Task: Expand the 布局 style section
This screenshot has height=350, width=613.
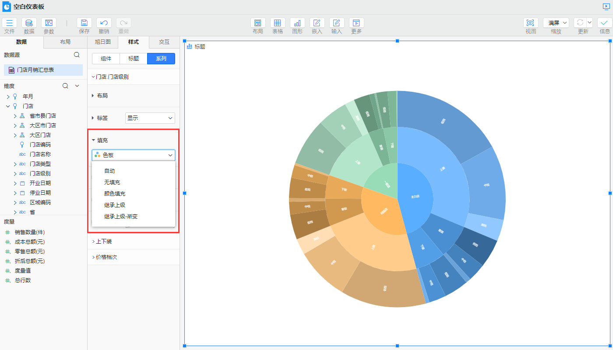Action: click(102, 96)
